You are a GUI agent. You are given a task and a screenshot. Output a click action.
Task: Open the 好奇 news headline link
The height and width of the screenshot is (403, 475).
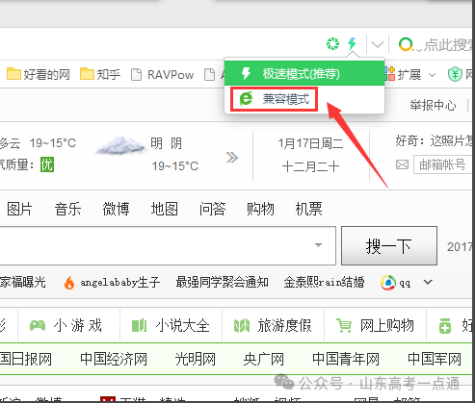point(435,140)
